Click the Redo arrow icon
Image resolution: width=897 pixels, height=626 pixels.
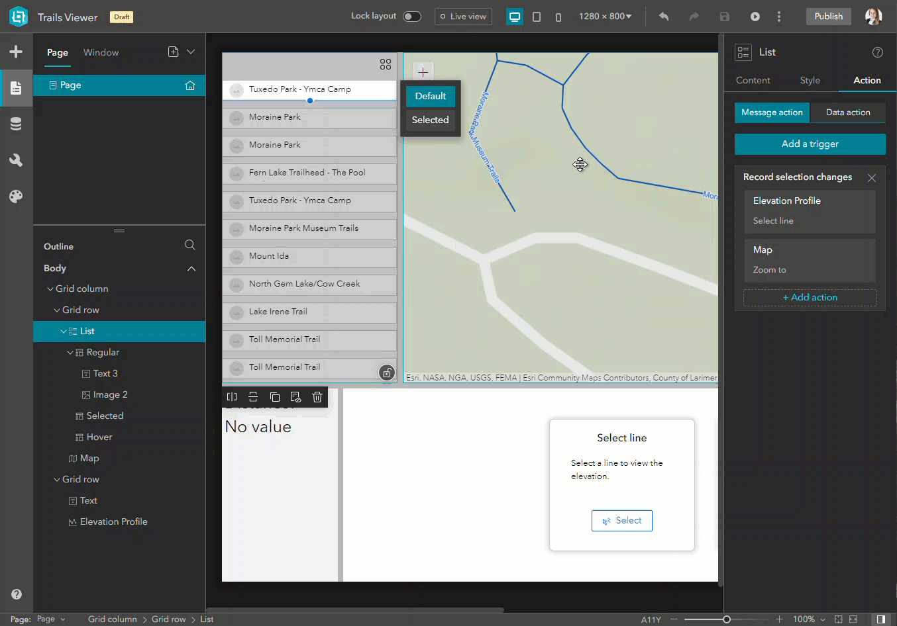(694, 17)
